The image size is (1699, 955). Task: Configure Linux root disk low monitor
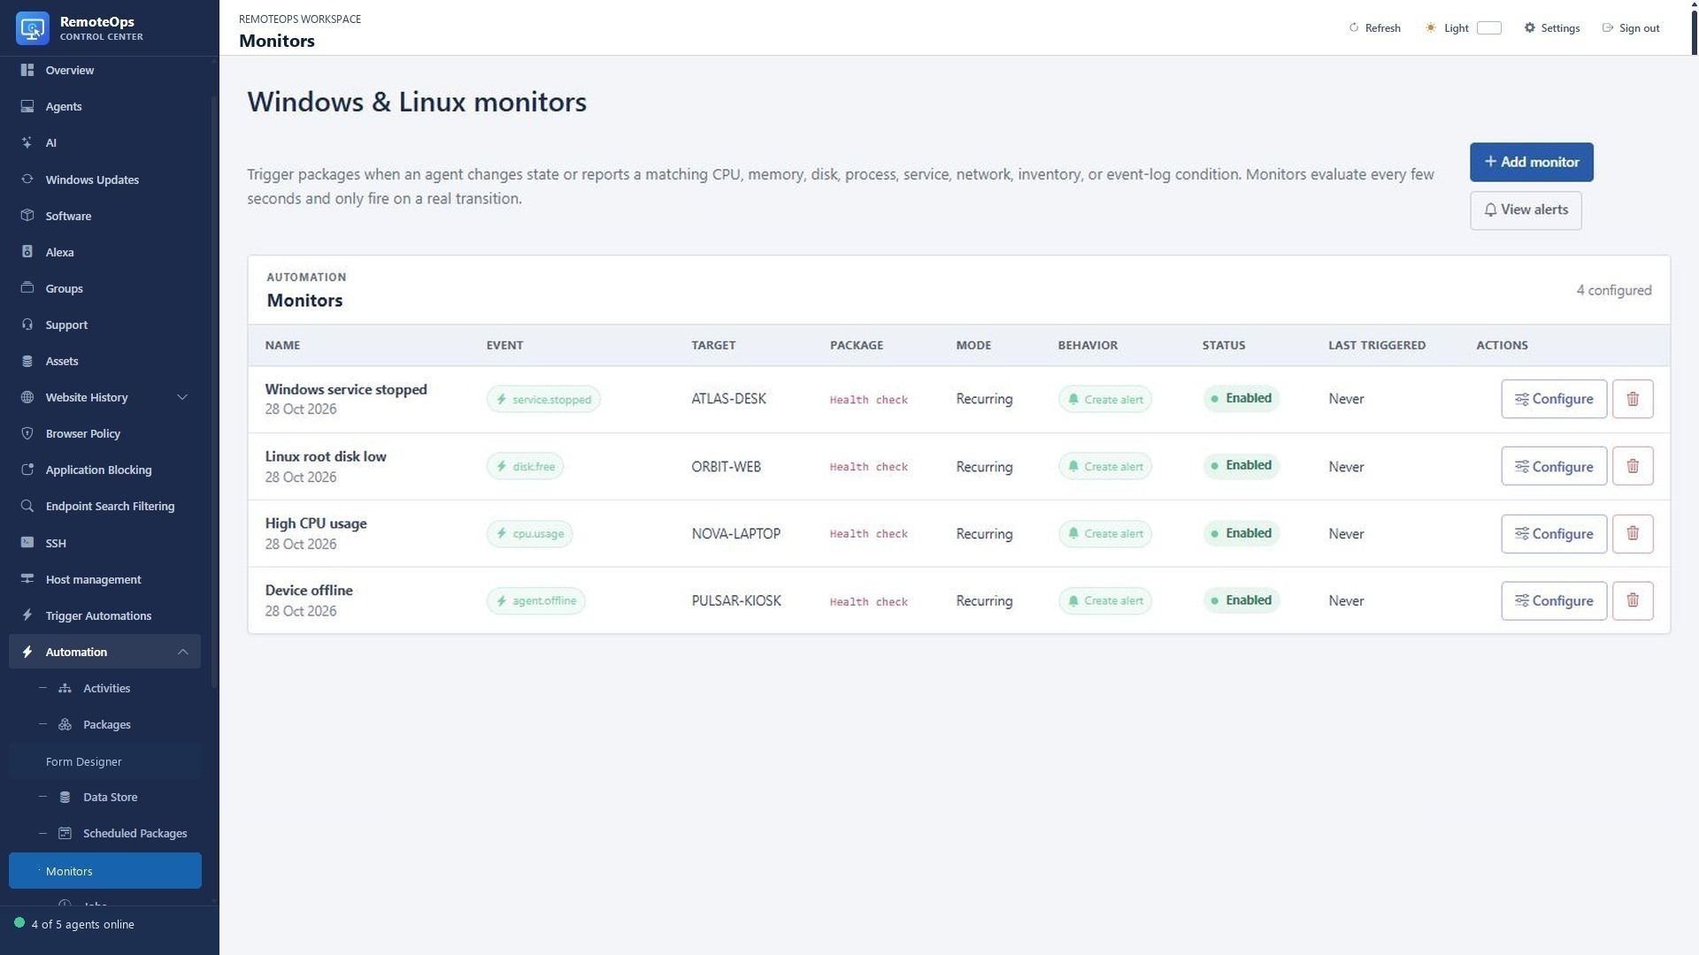point(1554,466)
